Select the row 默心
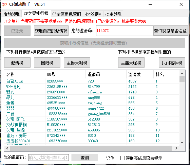190x165 pixels. point(92,92)
